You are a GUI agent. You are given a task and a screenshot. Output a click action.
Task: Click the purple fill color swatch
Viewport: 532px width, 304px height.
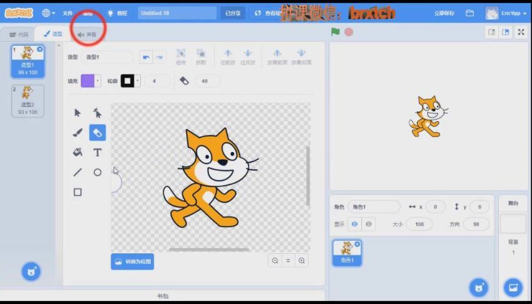click(x=88, y=81)
